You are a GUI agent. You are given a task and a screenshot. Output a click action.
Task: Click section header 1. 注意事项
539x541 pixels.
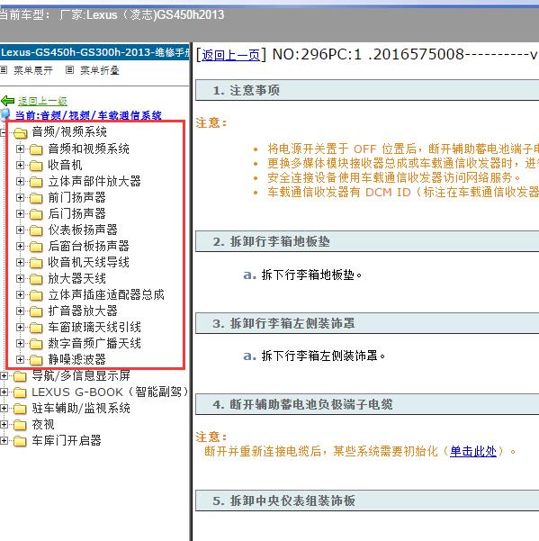(367, 90)
